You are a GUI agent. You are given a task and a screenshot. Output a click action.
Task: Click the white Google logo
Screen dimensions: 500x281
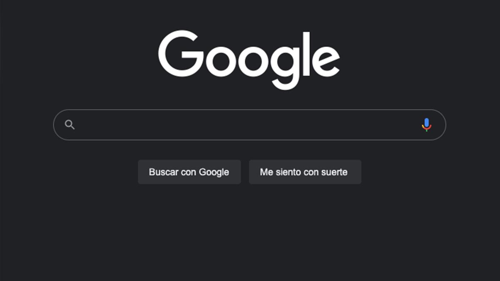click(249, 60)
